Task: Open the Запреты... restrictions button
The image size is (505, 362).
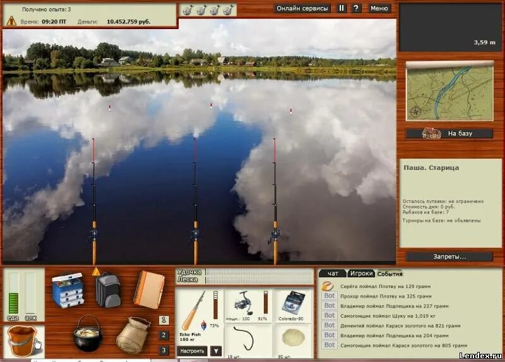Action: (449, 256)
